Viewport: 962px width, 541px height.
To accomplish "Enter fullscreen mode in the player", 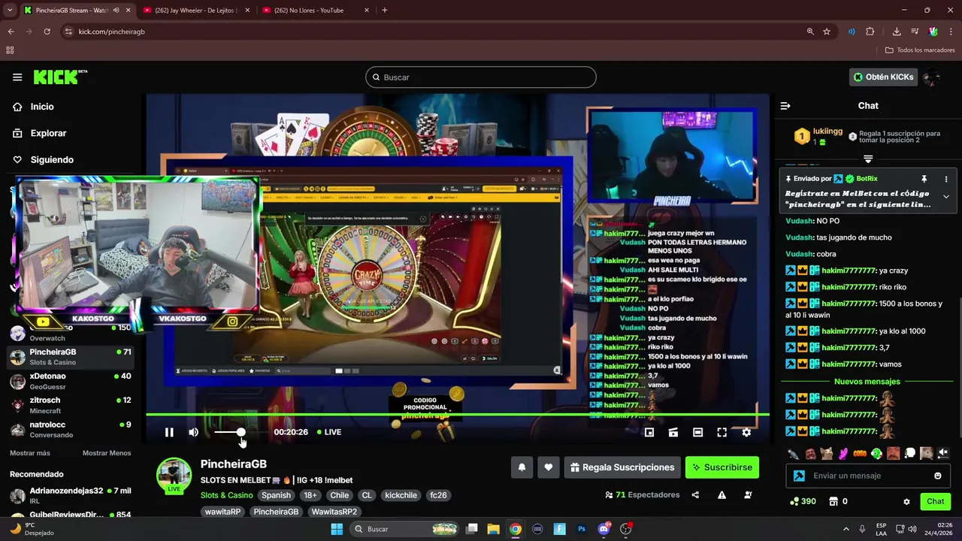I will (x=721, y=432).
